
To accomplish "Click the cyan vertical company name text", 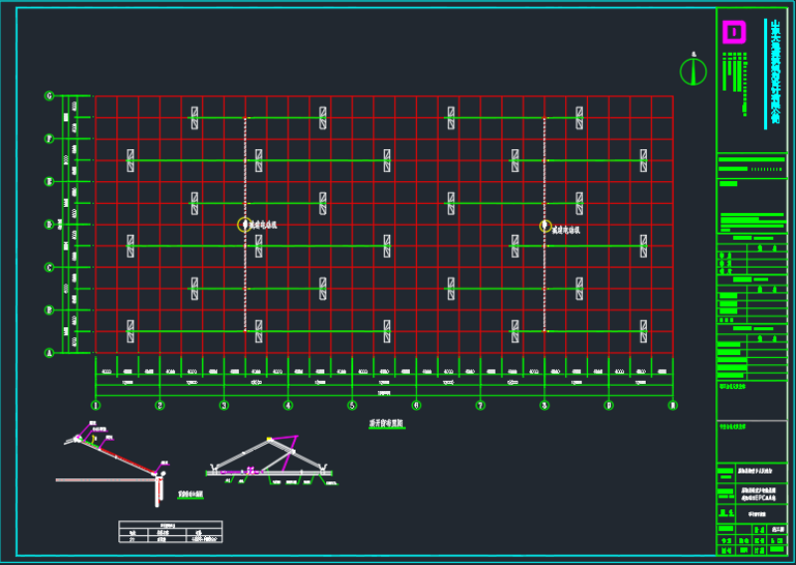I will tap(774, 74).
